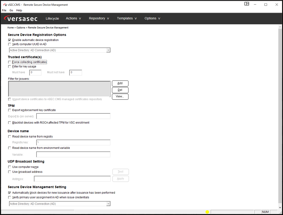This screenshot has height=215, width=283.
Task: Open the File menu
Action: click(x=4, y=10)
